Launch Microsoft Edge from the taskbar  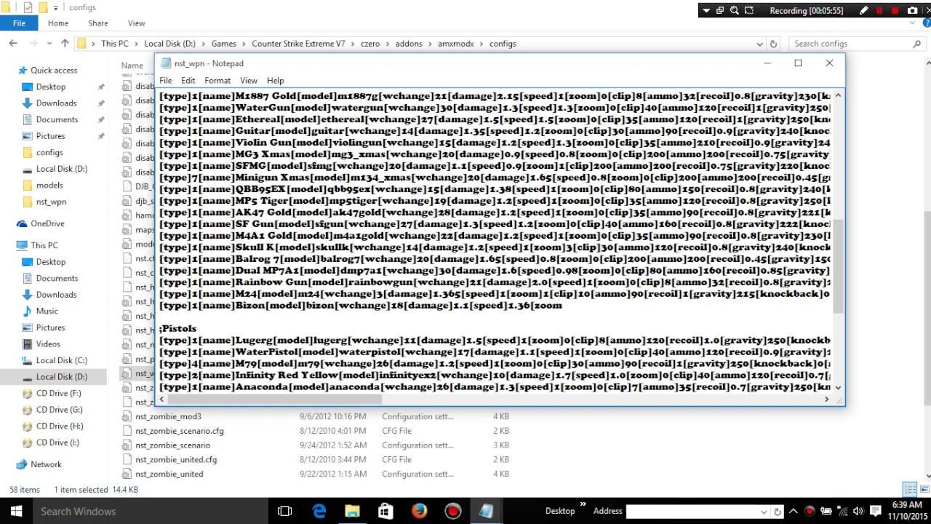pos(319,511)
